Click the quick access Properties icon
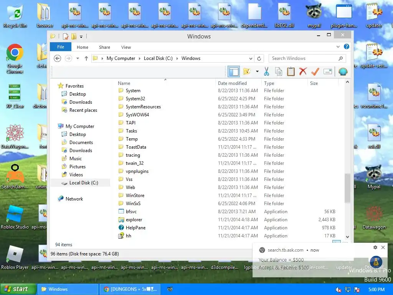393x295 pixels. (66, 36)
